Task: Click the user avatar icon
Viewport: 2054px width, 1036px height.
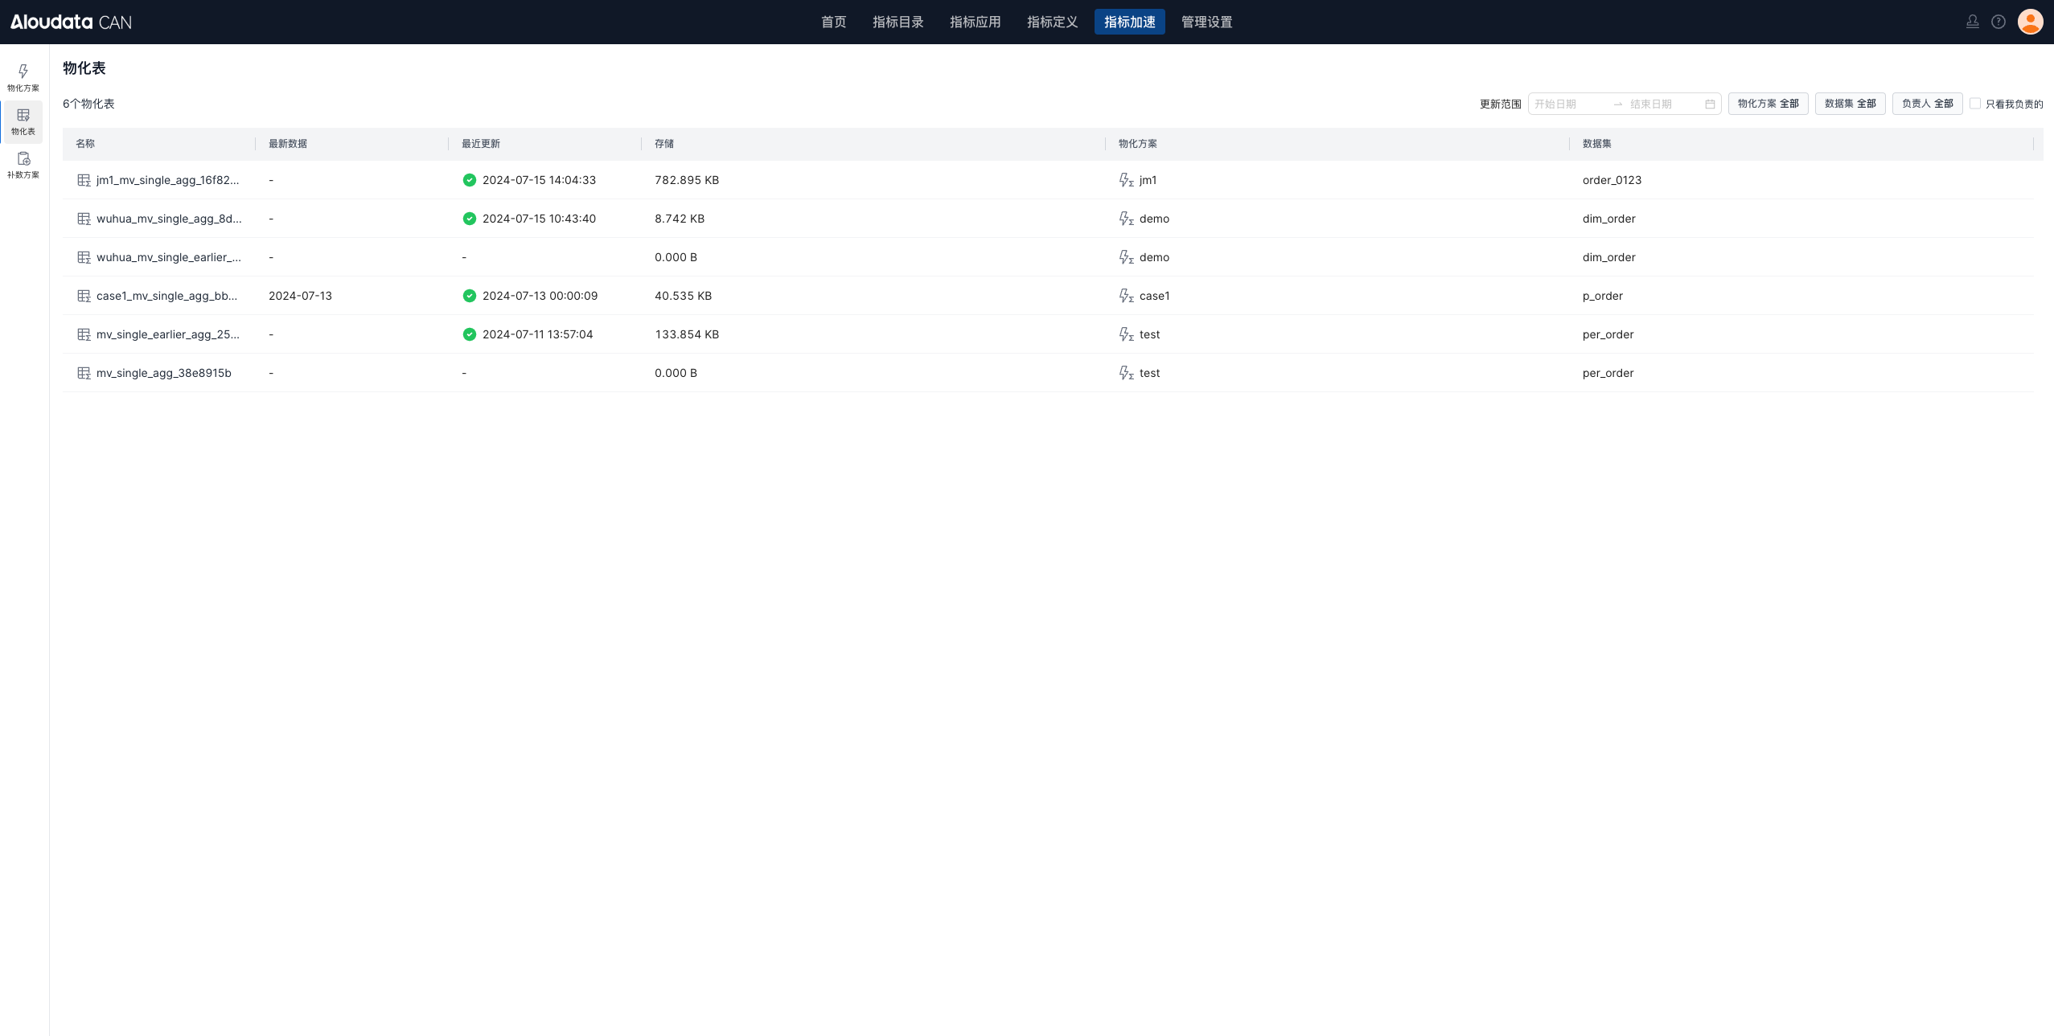Action: (2030, 22)
